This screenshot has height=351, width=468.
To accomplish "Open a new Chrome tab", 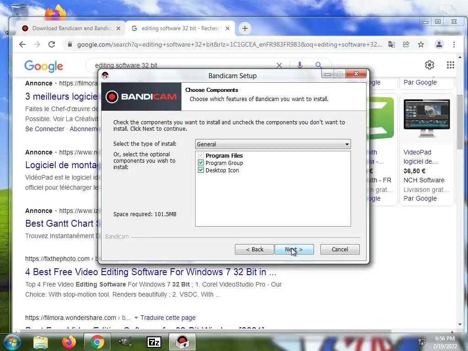I will pos(245,28).
